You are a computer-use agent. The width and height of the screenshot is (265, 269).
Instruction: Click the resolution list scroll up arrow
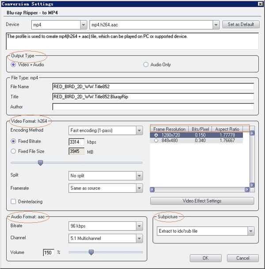coord(252,133)
